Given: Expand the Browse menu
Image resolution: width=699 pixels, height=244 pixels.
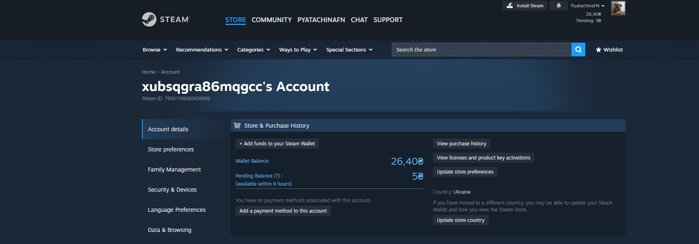Looking at the screenshot, I should tap(155, 50).
